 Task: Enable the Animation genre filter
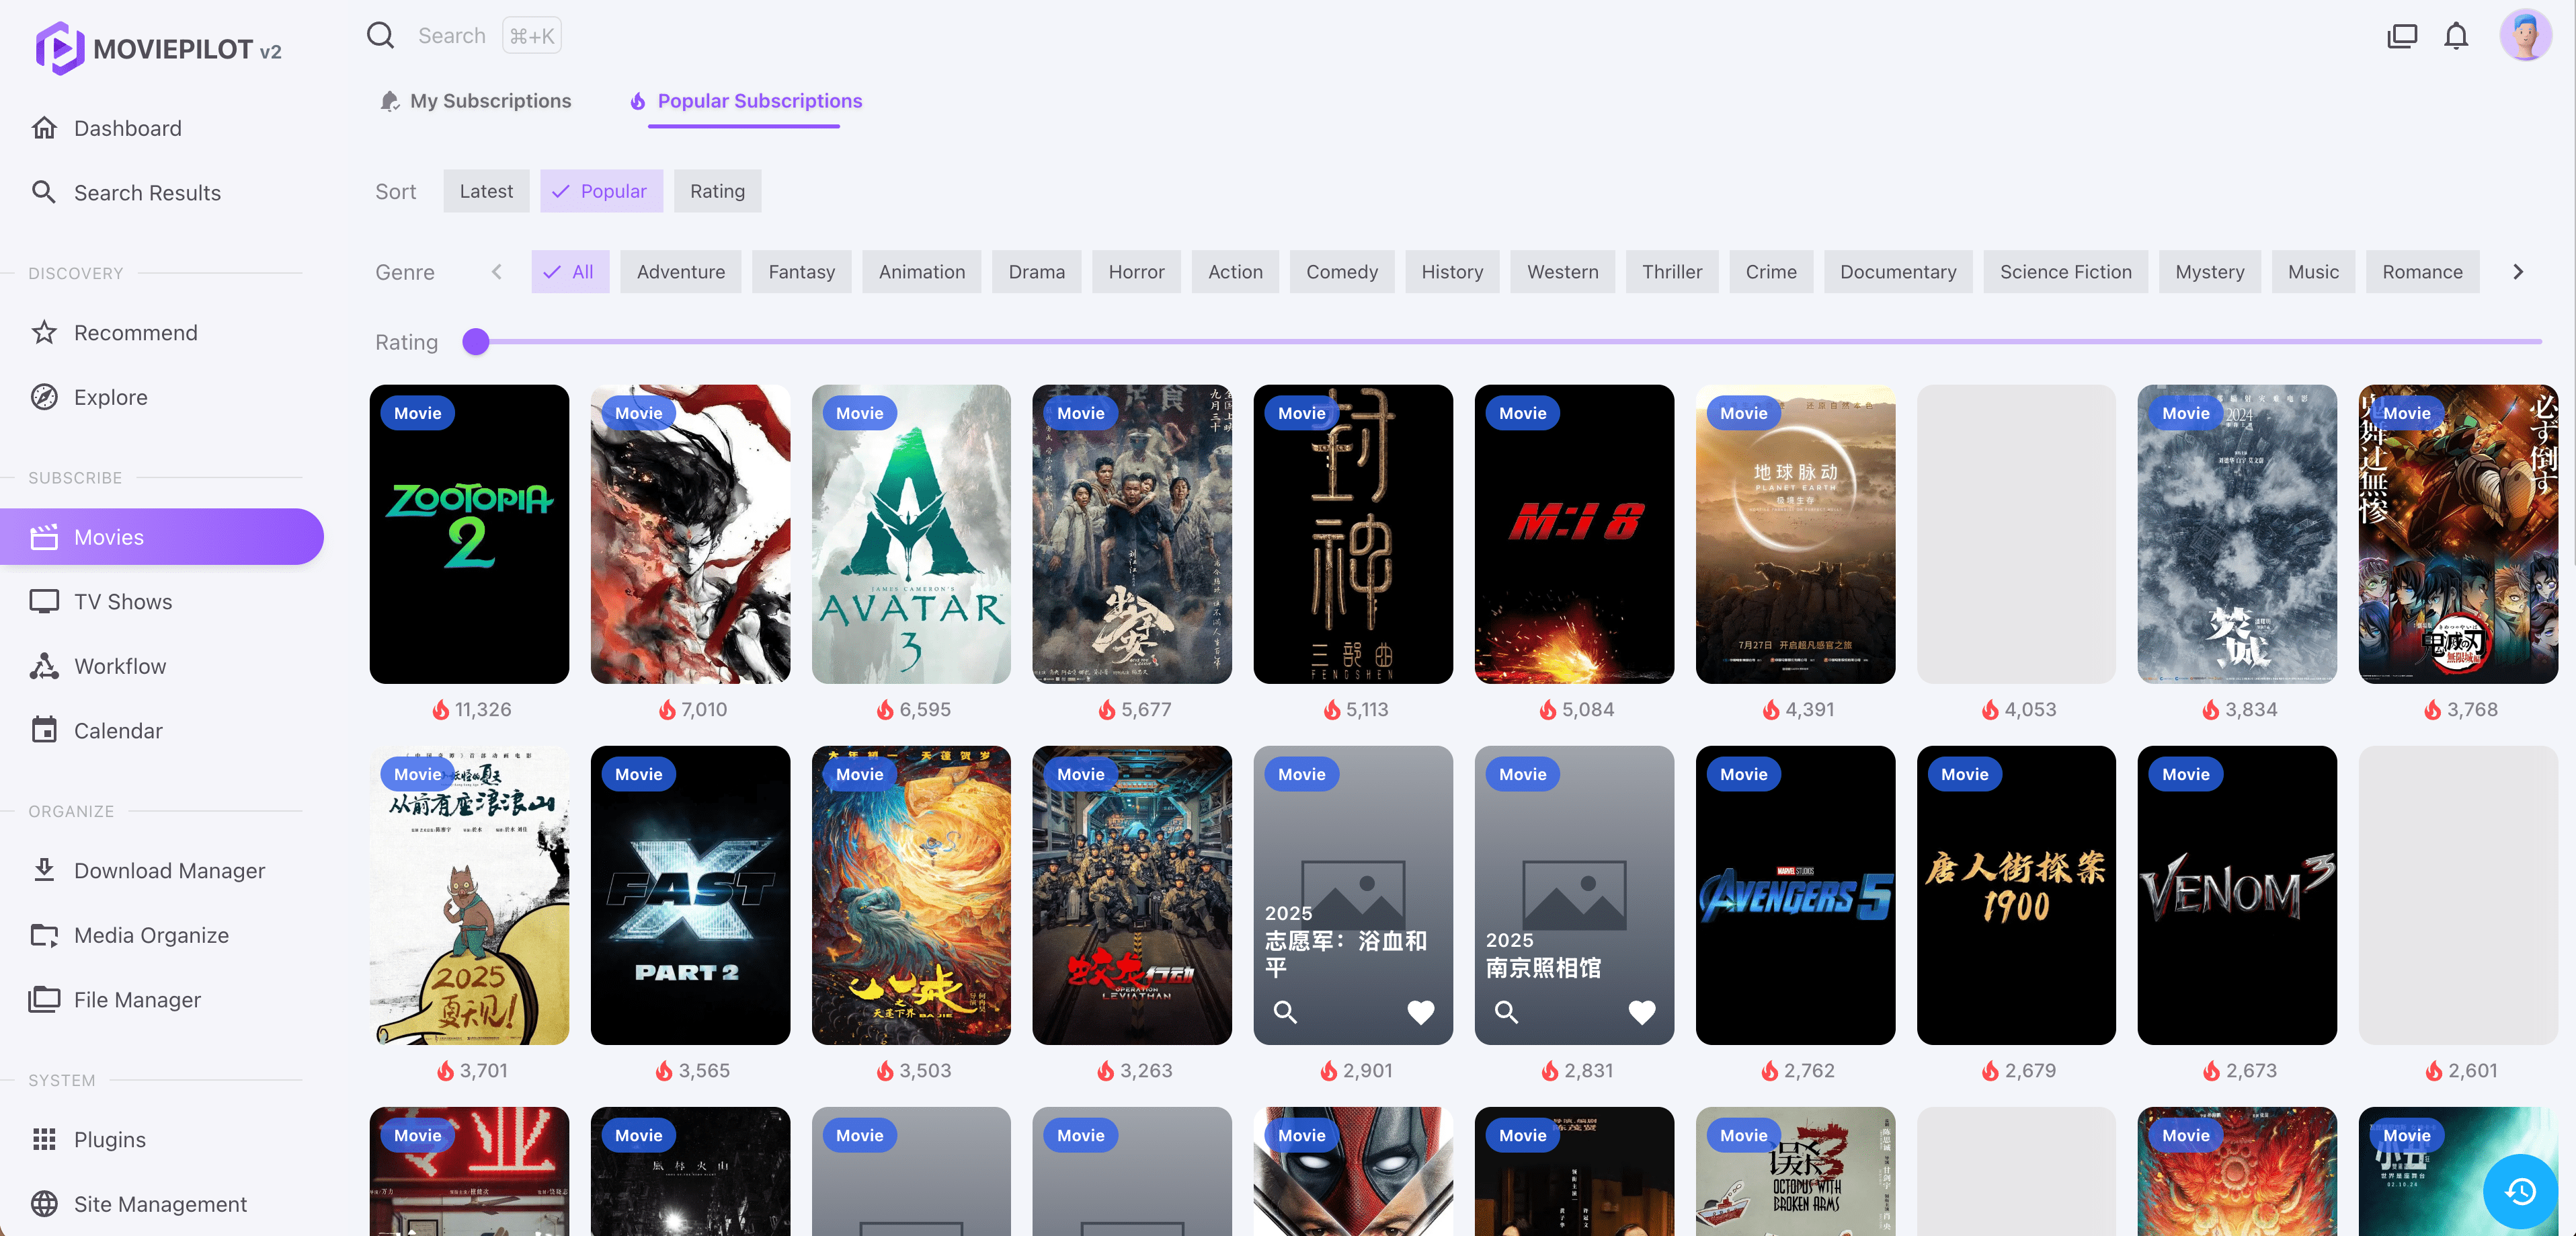pos(921,272)
